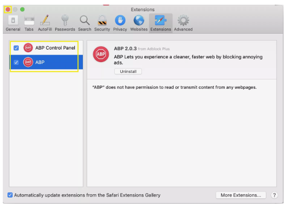Uncheck the ABP extension checkbox
286x205 pixels.
coord(16,63)
